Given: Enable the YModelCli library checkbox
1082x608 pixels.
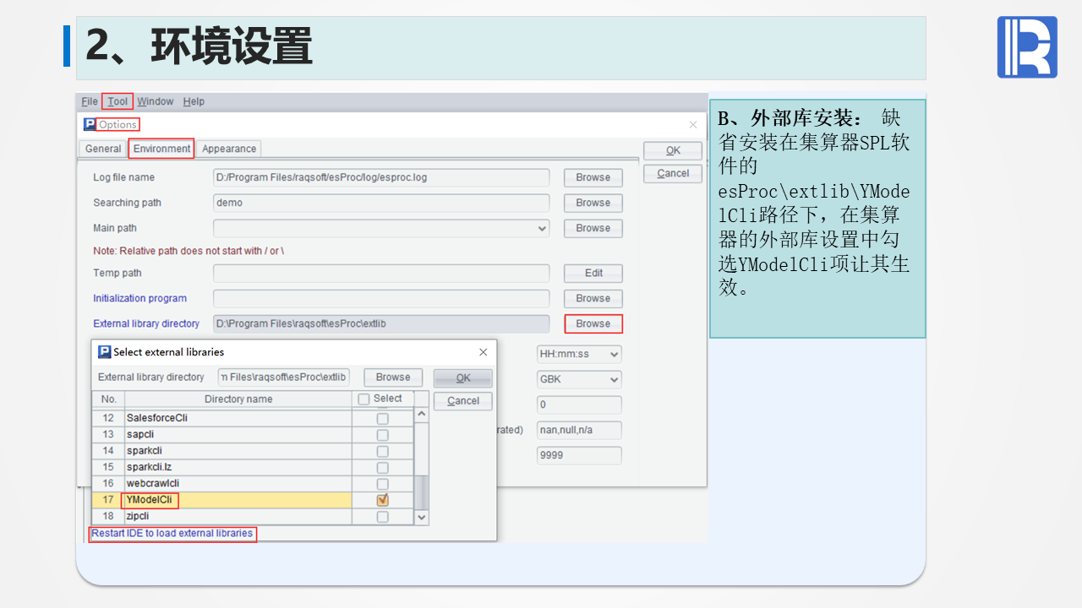Looking at the screenshot, I should click(x=383, y=500).
